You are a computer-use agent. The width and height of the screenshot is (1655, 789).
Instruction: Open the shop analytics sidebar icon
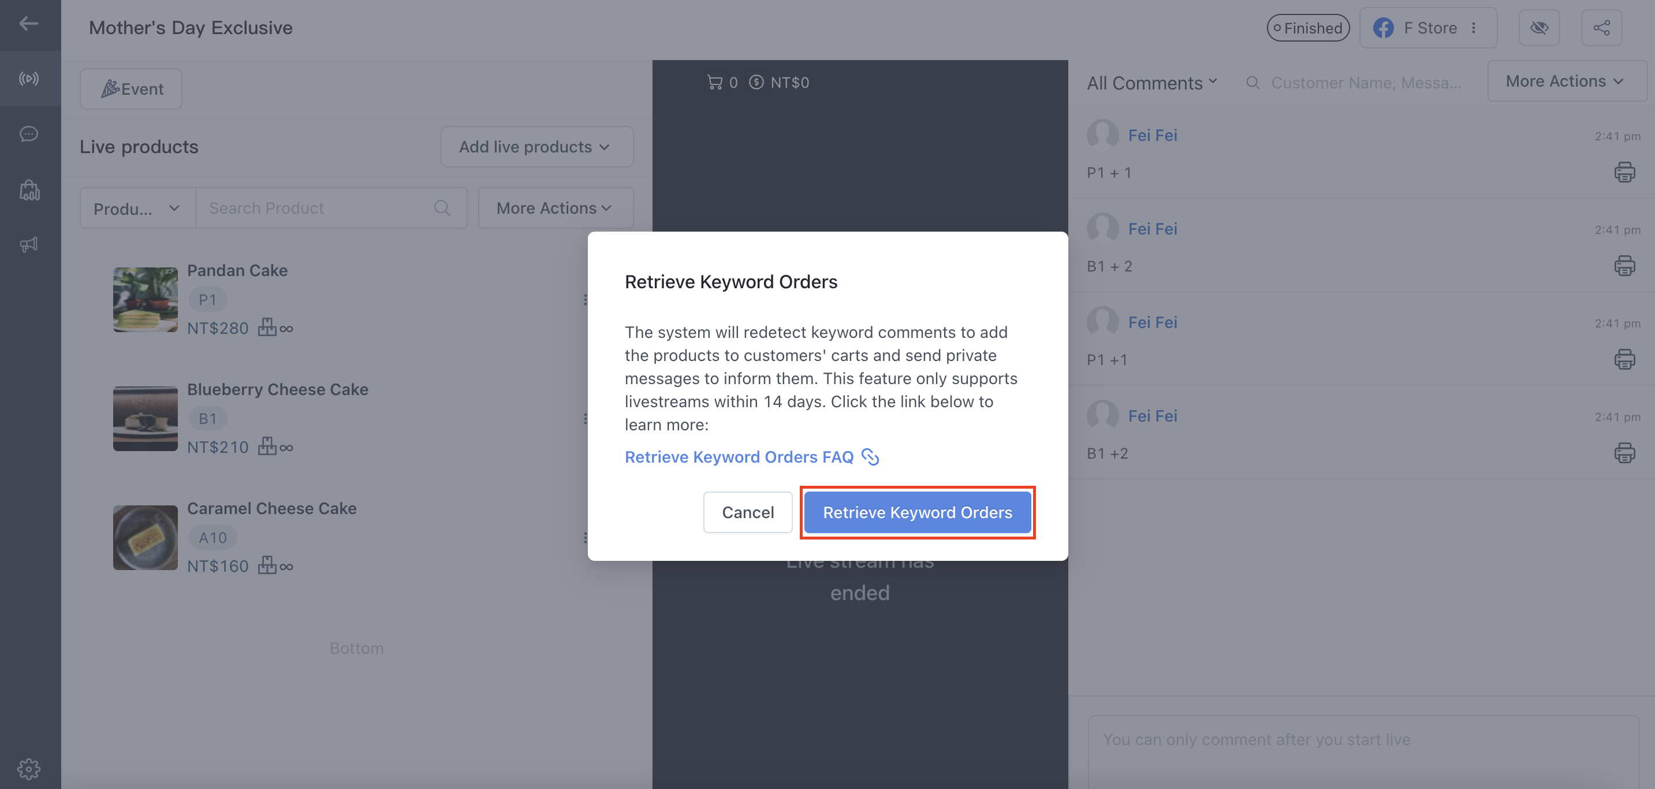coord(29,189)
